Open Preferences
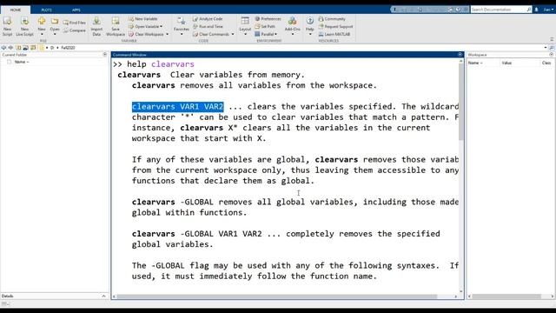 click(268, 19)
